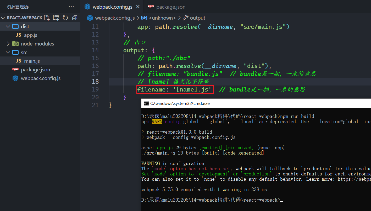Viewport: 371px width, 211px height.
Task: Click line number 14 in the gutter
Action: [x=95, y=50]
